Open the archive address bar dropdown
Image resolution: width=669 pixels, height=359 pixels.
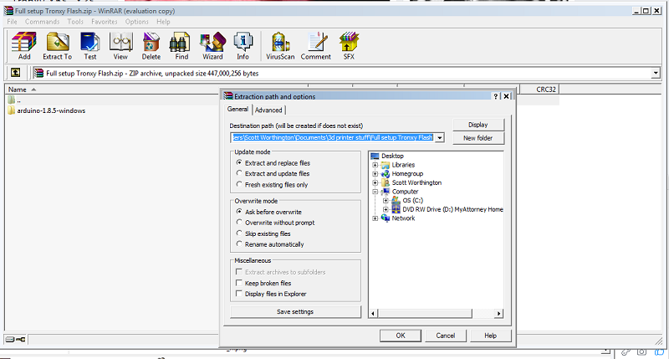click(x=656, y=73)
